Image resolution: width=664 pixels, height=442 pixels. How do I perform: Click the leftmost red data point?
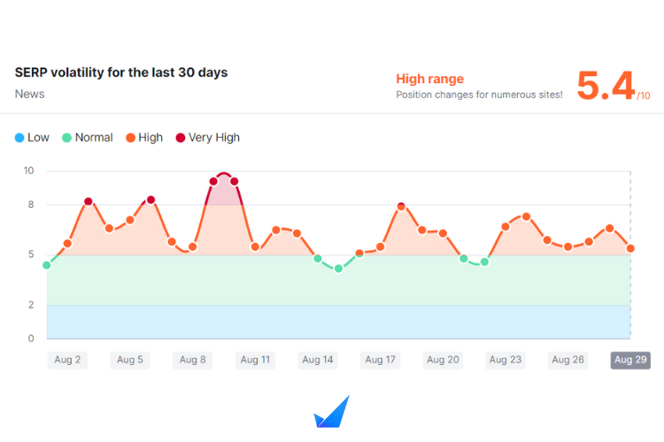89,202
